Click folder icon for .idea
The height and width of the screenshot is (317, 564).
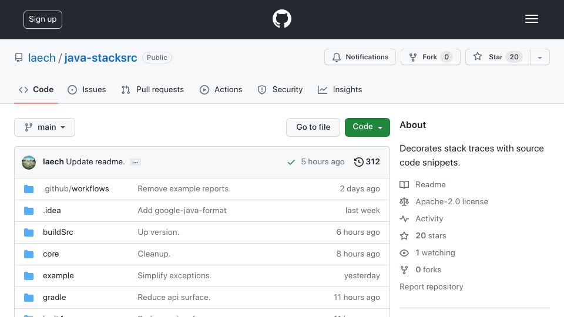coord(29,211)
